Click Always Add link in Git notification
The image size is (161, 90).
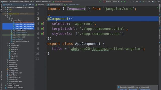133,89
